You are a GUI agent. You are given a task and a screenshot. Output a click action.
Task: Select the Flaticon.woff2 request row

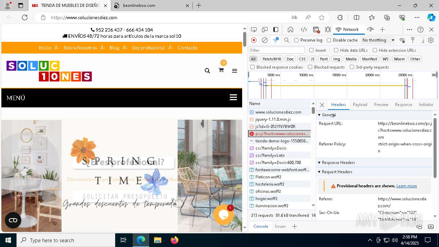280,177
